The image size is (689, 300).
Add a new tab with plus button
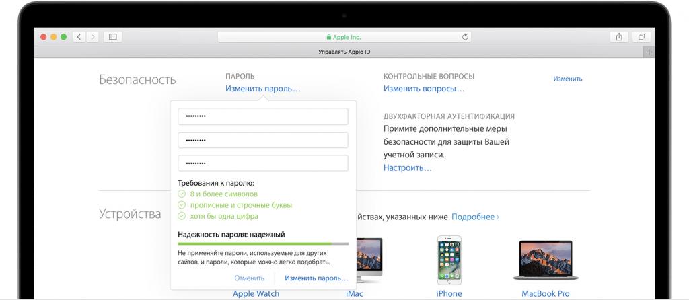[649, 52]
